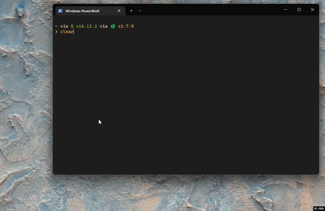The image size is (325, 211).
Task: Minimize the terminal window
Action: pos(286,10)
